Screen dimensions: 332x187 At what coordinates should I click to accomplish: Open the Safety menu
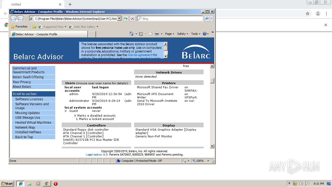[x=183, y=34]
